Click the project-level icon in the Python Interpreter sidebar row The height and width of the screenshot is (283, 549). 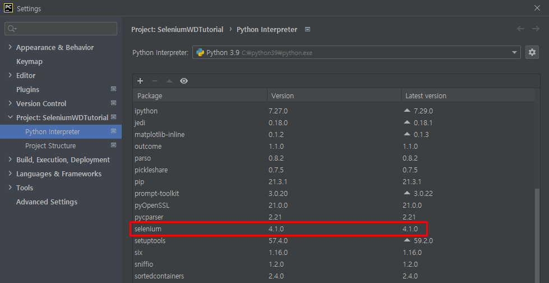(113, 131)
